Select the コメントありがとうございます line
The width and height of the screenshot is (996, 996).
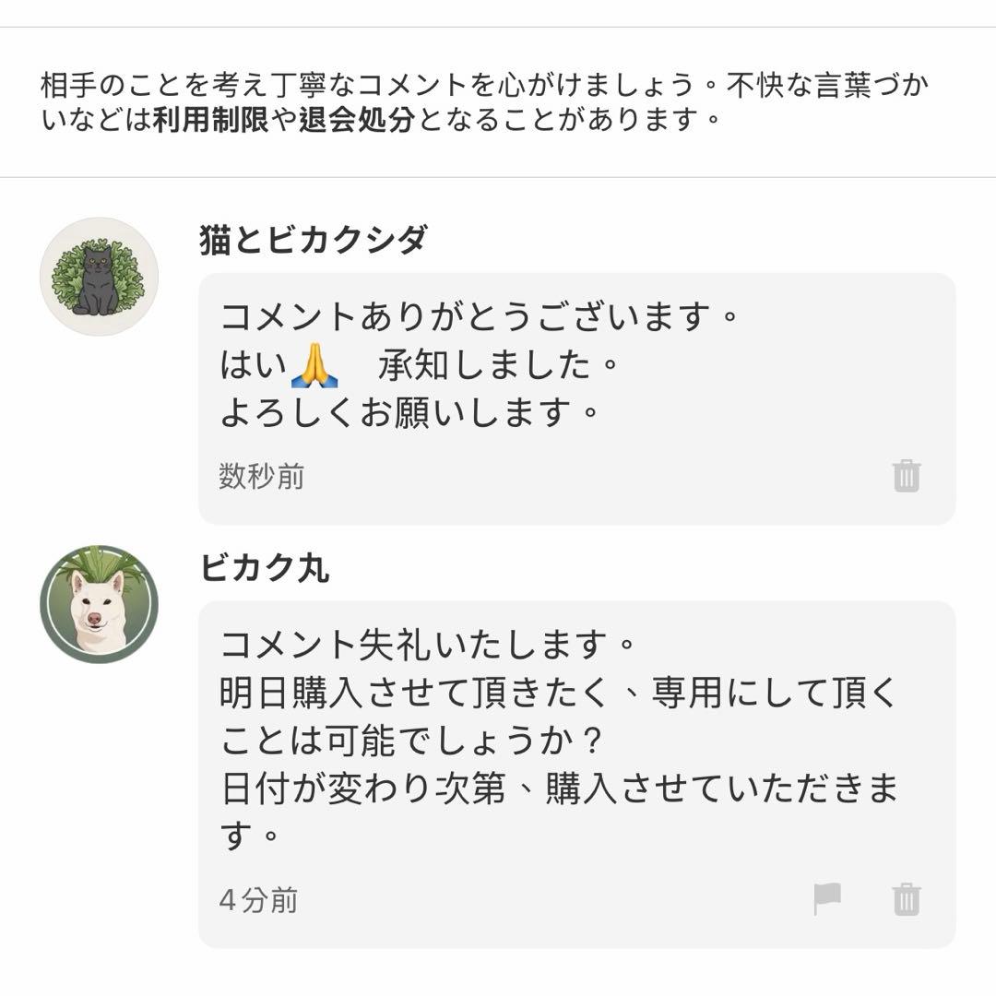480,318
